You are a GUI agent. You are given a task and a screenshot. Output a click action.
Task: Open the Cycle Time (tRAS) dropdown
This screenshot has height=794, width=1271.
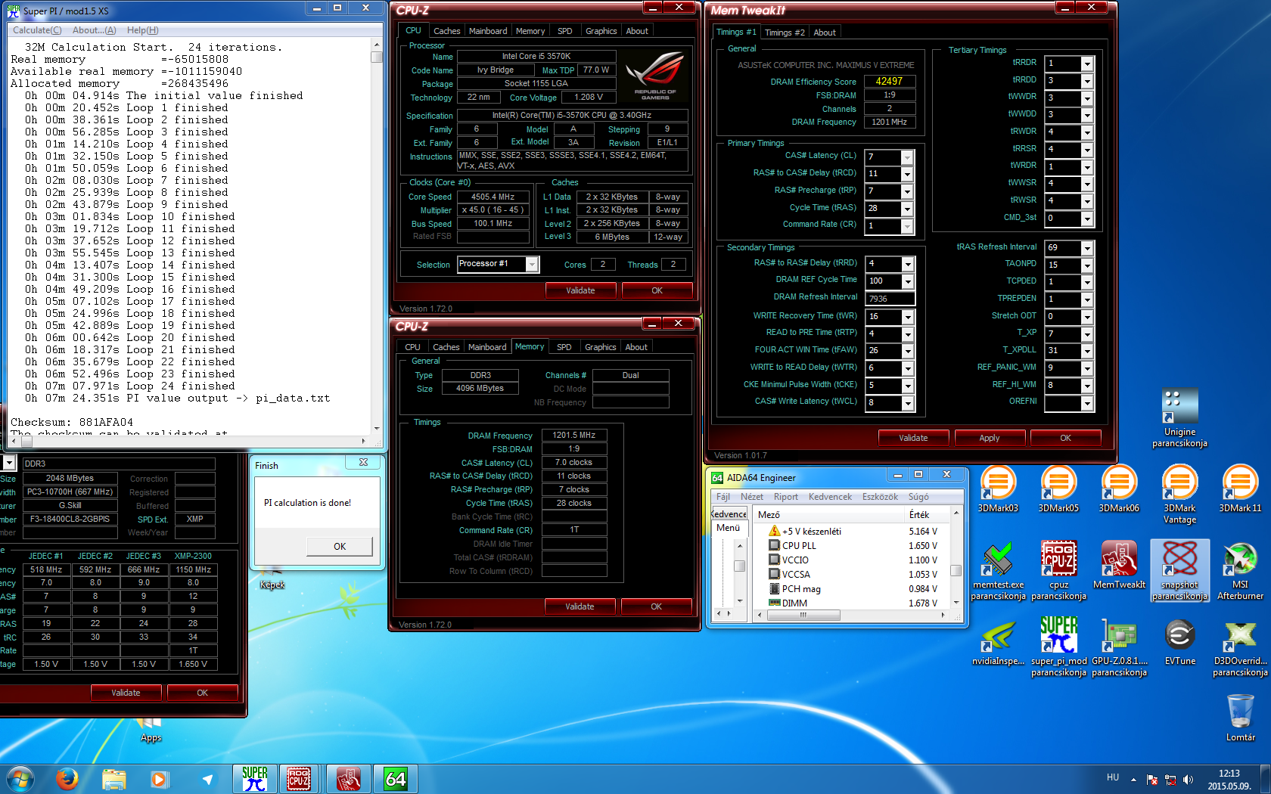coord(907,209)
